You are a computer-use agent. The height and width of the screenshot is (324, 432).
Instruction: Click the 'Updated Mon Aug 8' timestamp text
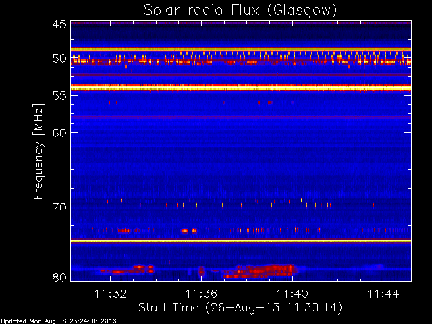click(59, 321)
